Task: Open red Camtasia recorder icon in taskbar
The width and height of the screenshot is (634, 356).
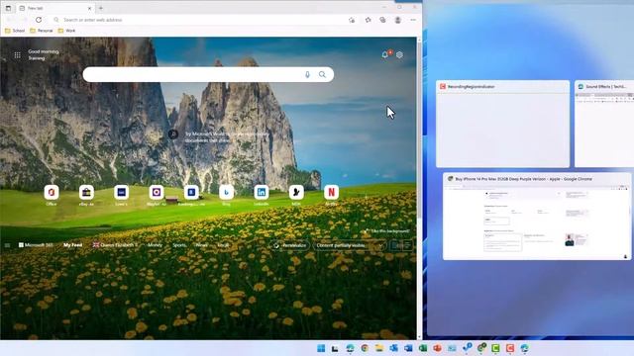Action: click(x=510, y=348)
